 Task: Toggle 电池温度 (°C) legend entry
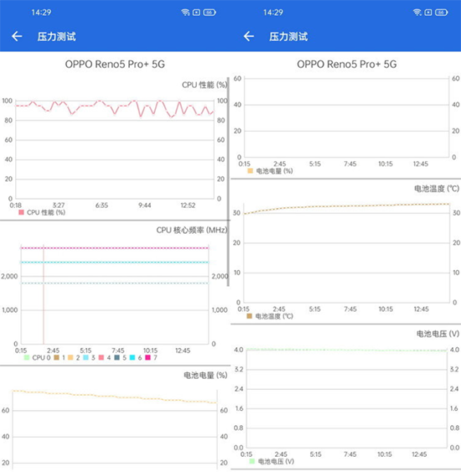click(270, 316)
